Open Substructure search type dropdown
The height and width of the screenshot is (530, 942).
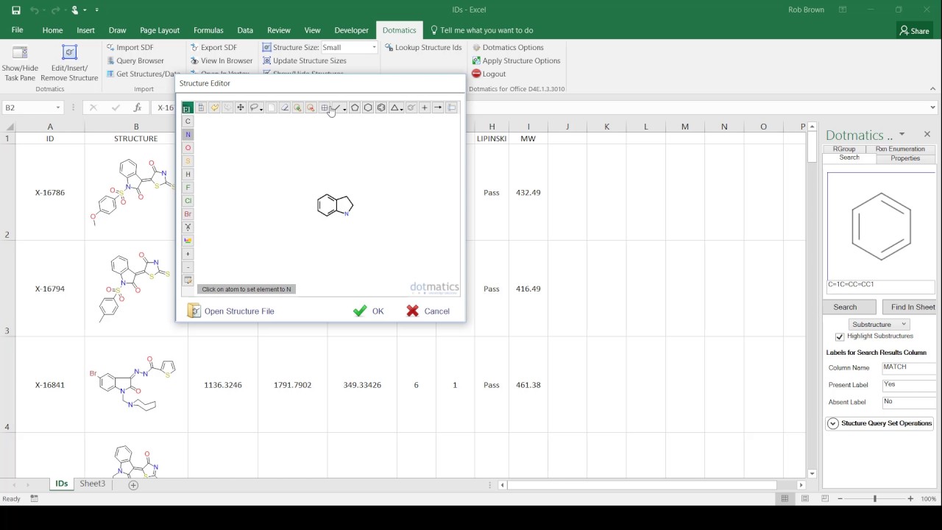coord(879,324)
